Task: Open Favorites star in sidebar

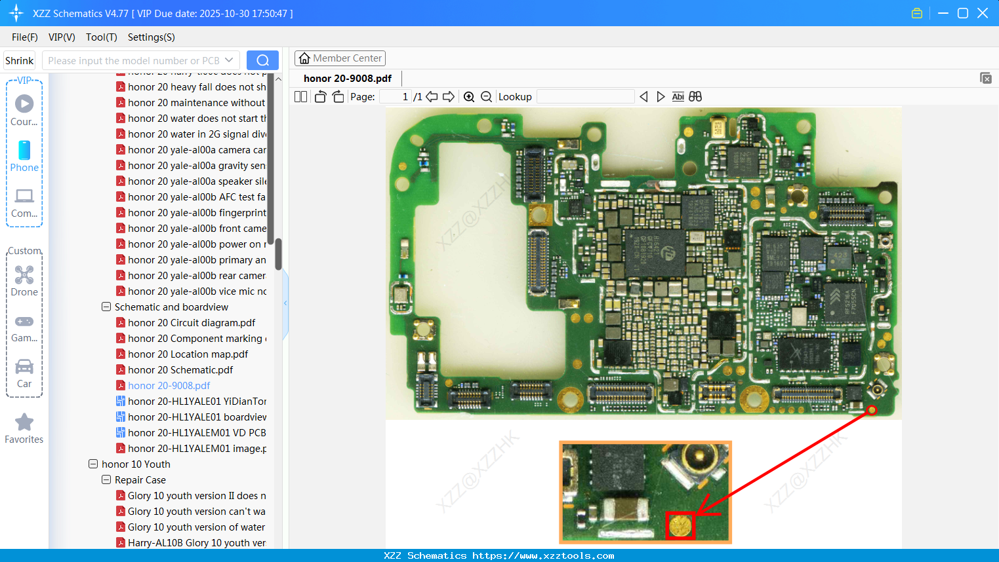Action: (24, 428)
